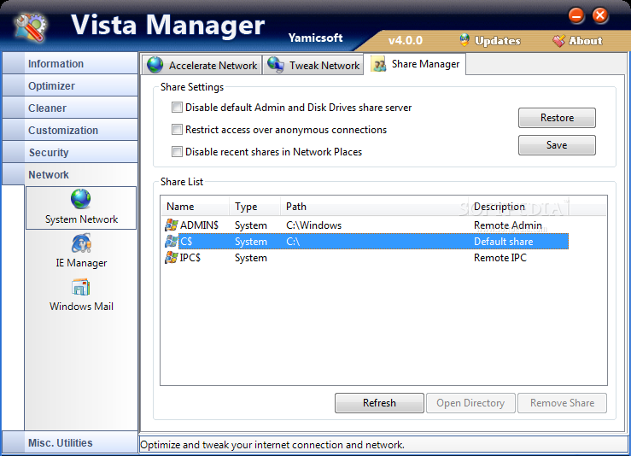Click the Windows Mail label

[x=81, y=307]
